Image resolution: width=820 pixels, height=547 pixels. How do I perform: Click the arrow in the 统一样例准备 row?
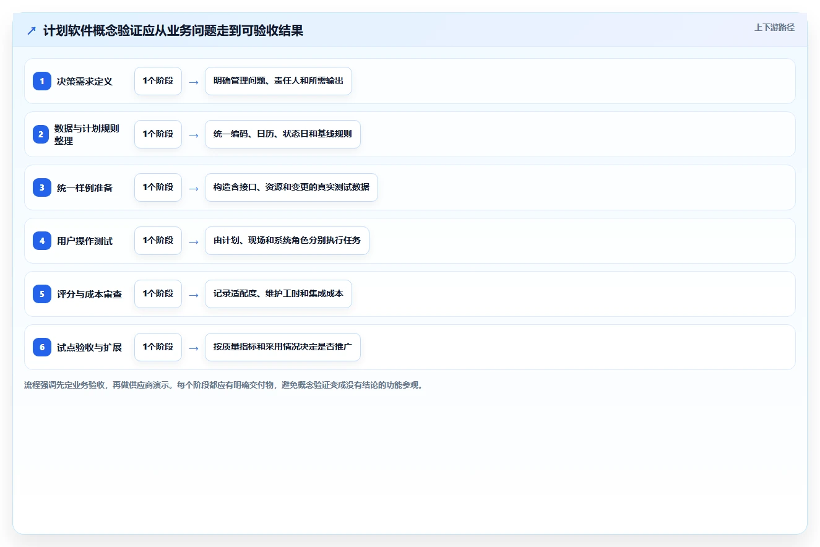click(x=193, y=188)
